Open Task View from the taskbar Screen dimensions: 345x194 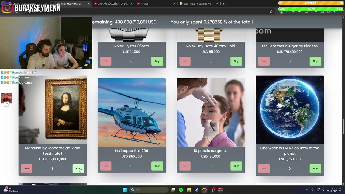(173, 190)
